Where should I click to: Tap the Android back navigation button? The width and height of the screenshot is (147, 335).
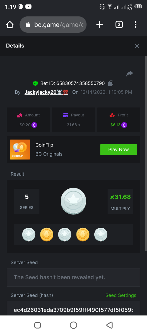point(109,325)
